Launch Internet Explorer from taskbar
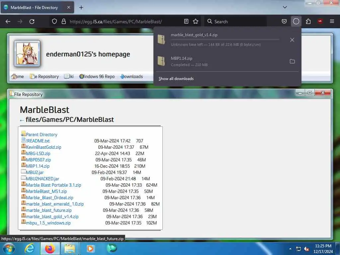This screenshot has height=255, width=340. 30,248
